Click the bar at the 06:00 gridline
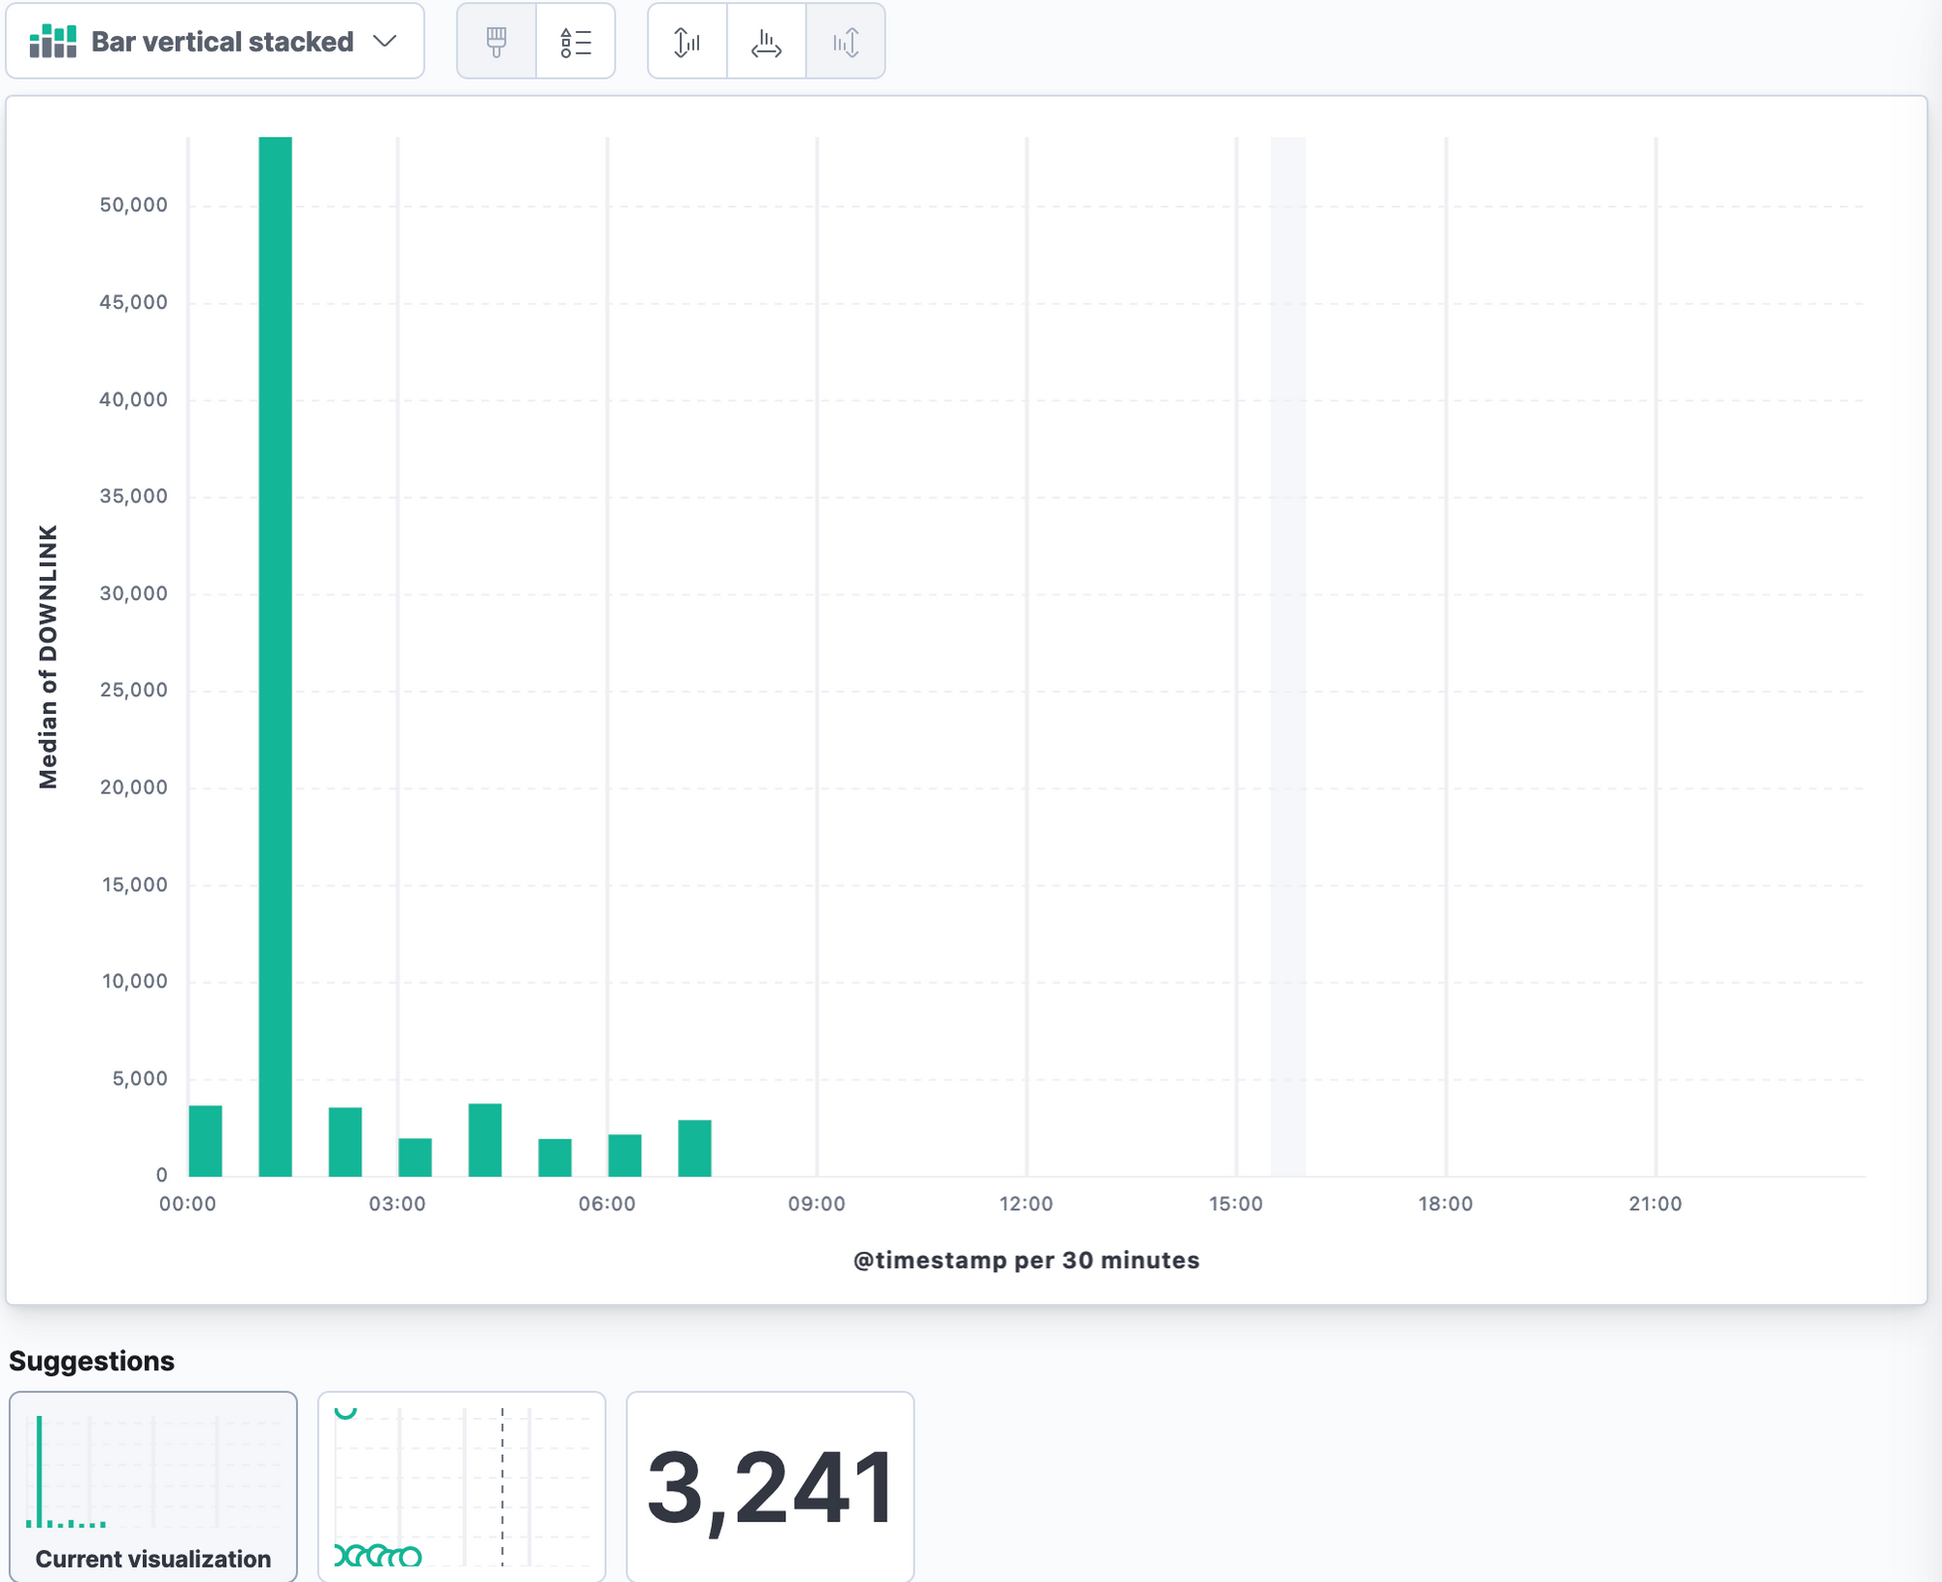The image size is (1942, 1582). point(625,1155)
